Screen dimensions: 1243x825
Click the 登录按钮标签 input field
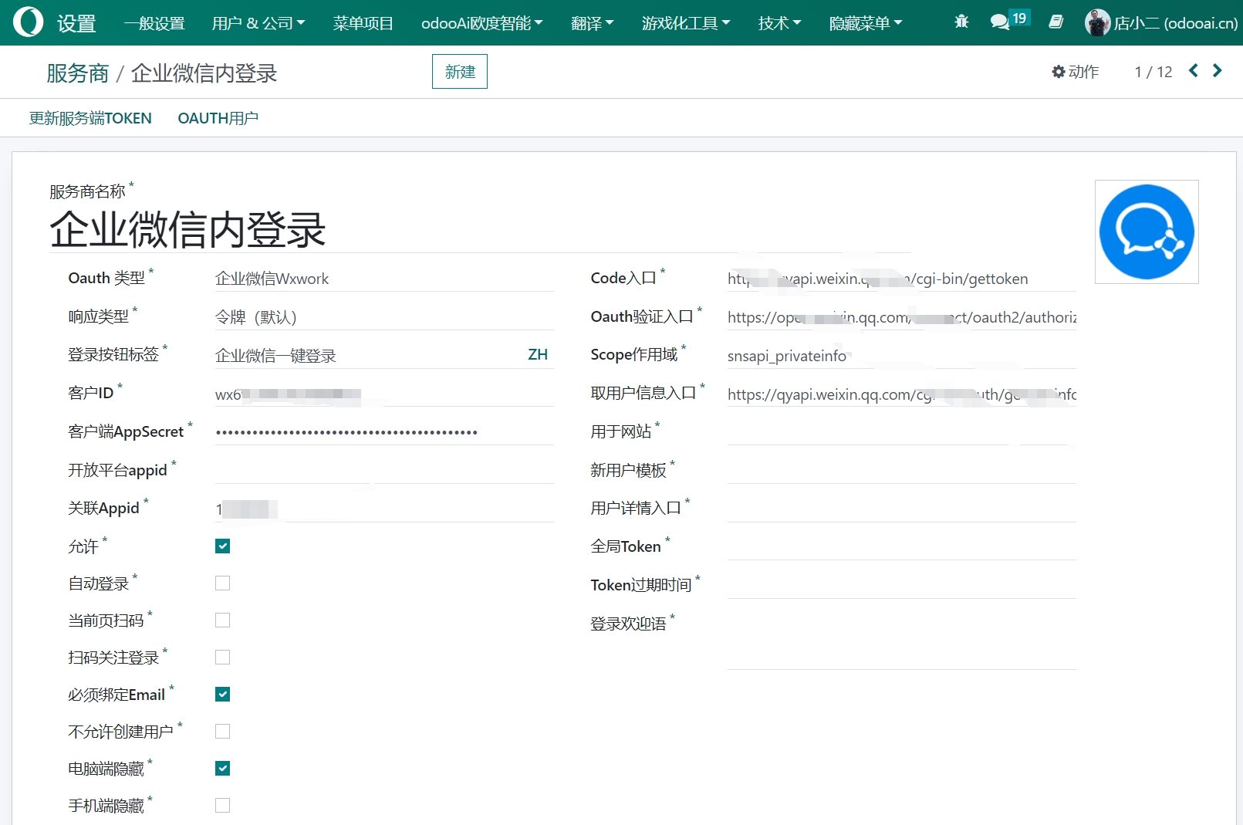[x=369, y=356]
